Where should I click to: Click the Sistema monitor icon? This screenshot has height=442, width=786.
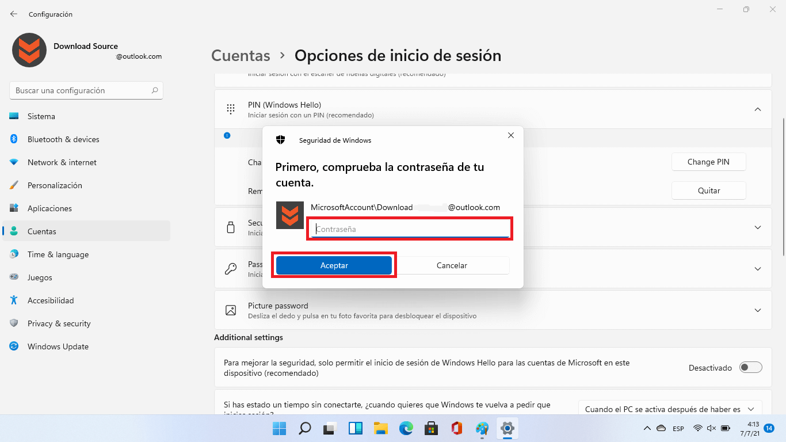click(x=14, y=116)
